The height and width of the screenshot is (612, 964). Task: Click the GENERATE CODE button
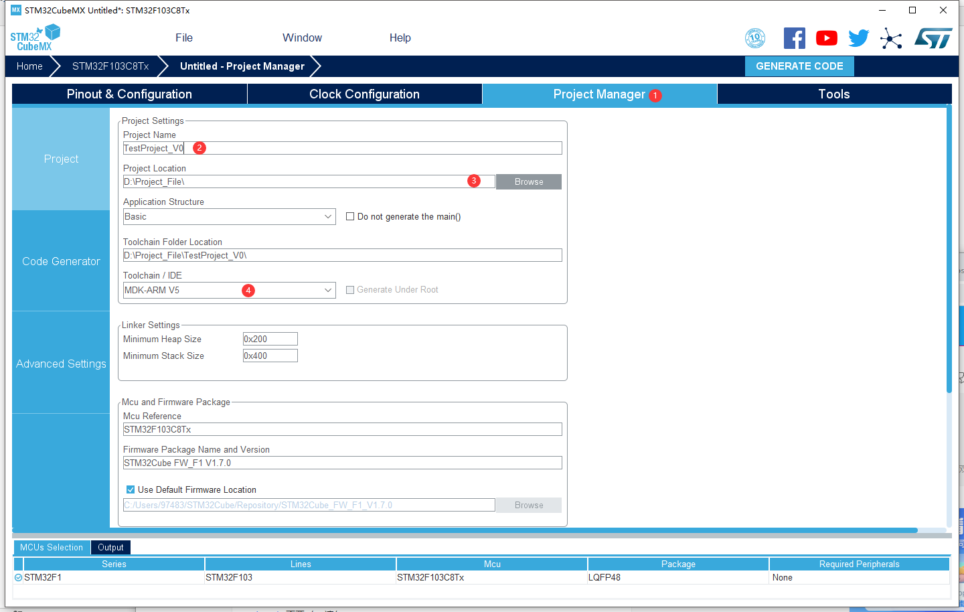click(799, 66)
